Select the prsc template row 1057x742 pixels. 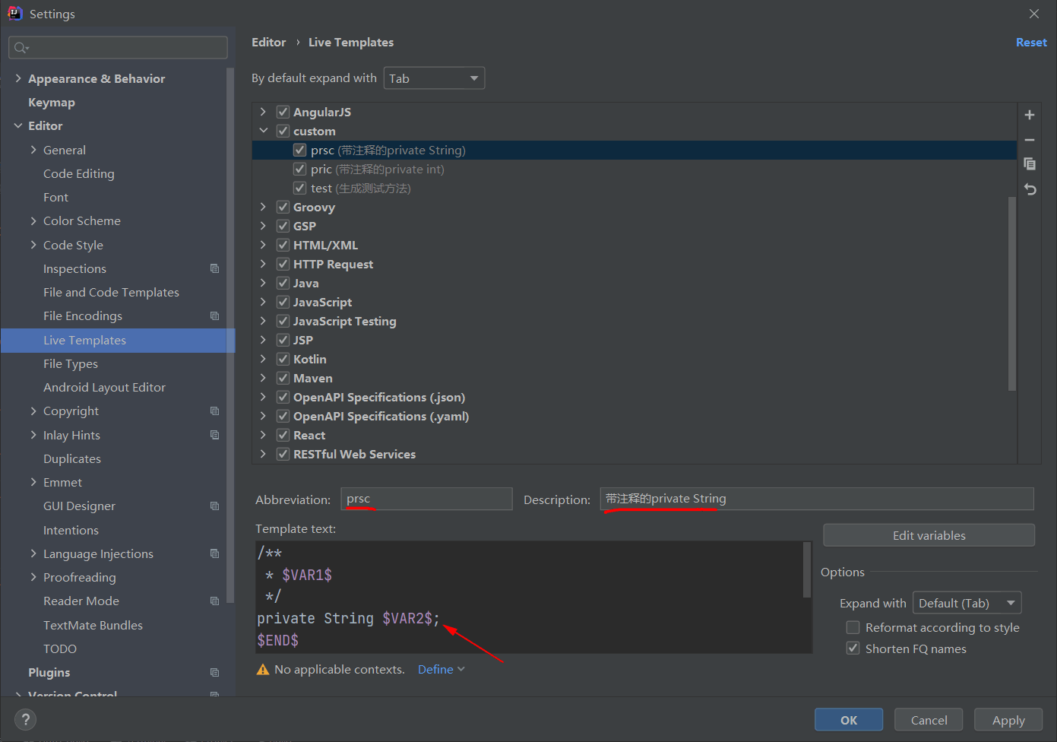[635, 150]
